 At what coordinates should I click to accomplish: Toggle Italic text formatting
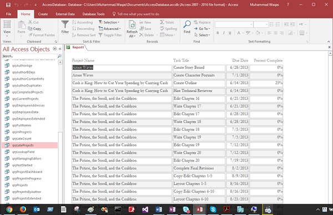[224, 33]
